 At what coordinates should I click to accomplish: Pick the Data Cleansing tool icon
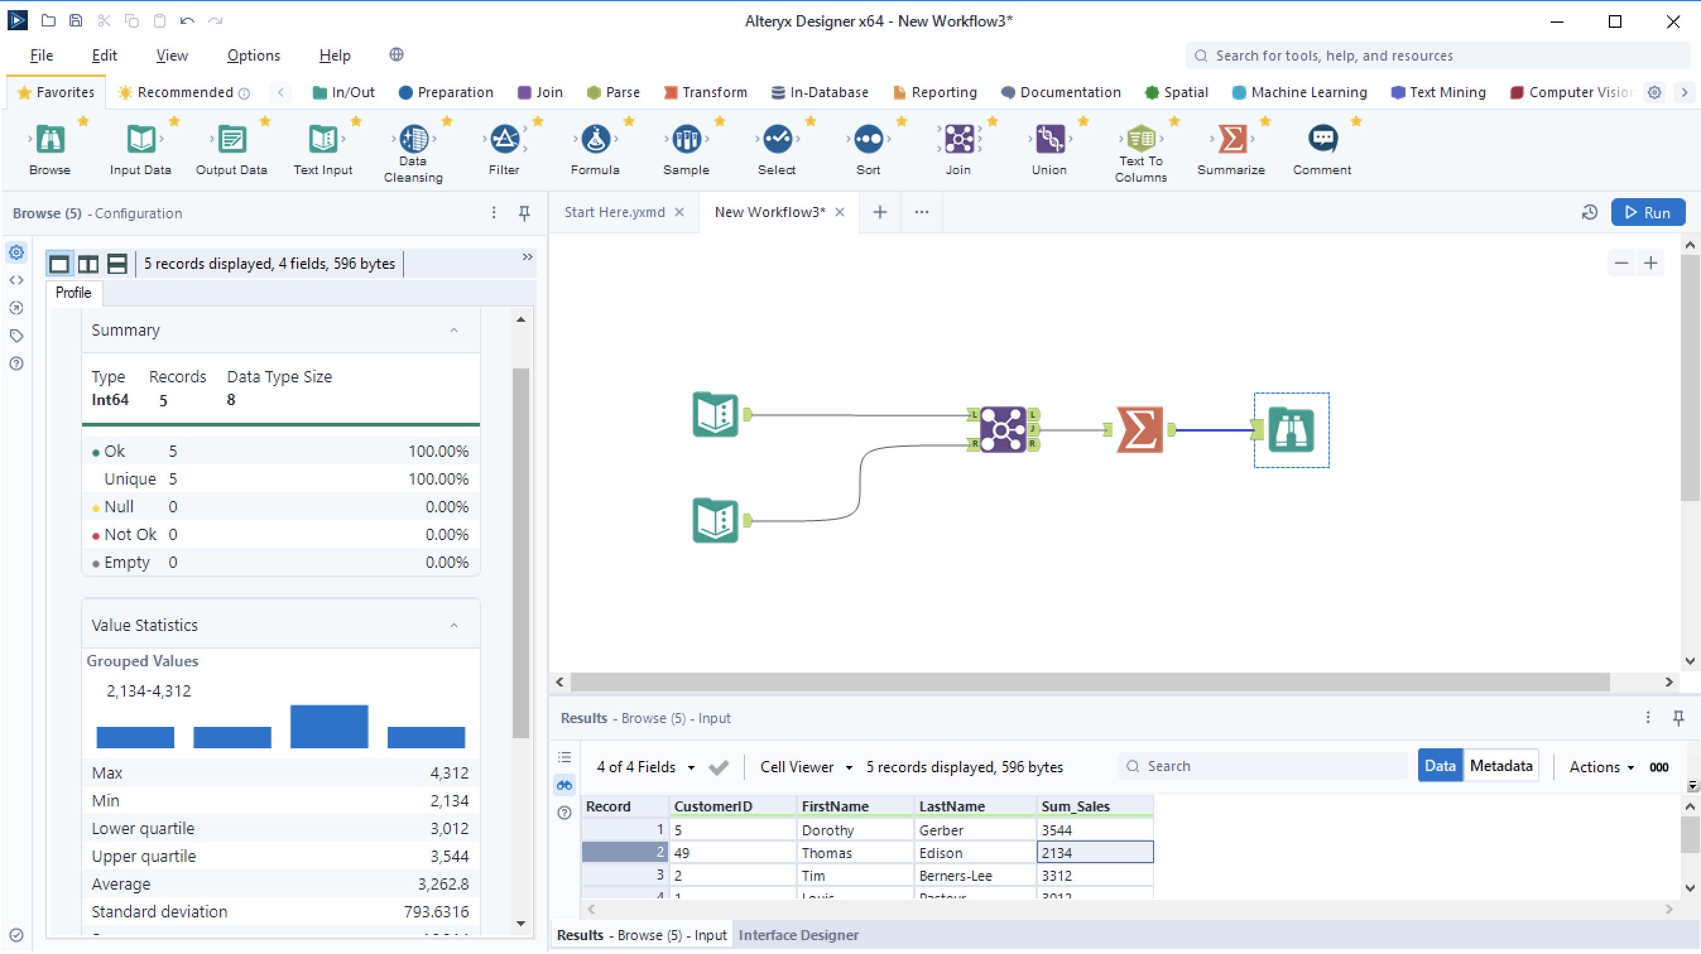[414, 140]
